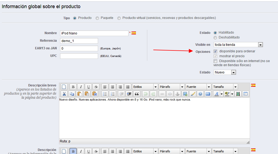Viewport: 278px width, 154px height.
Task: Click the 'Ruta: p' path element
Action: 69,141
